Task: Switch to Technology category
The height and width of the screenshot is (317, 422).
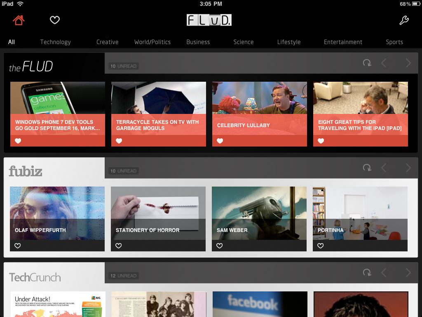Action: [56, 42]
